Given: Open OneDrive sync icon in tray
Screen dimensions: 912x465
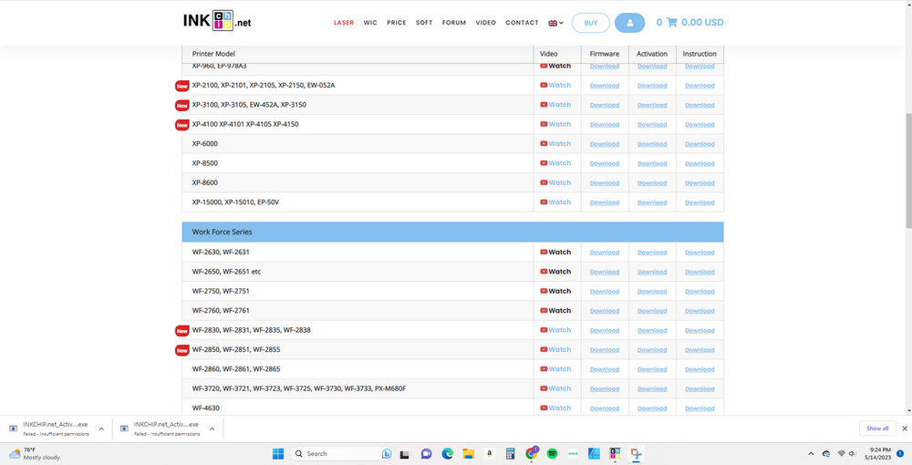Looking at the screenshot, I should coord(826,453).
